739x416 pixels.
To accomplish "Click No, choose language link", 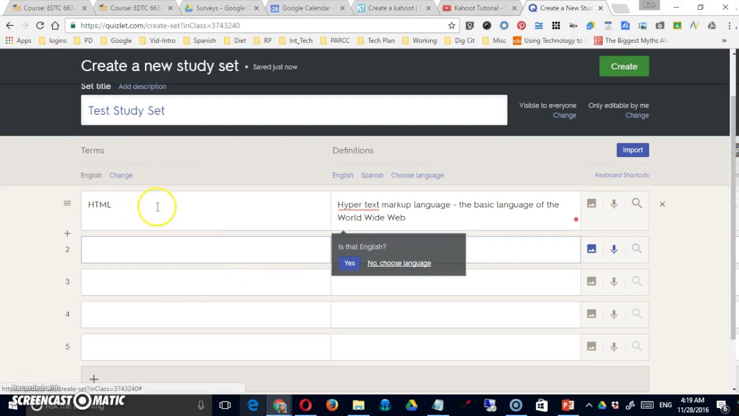I will click(399, 263).
